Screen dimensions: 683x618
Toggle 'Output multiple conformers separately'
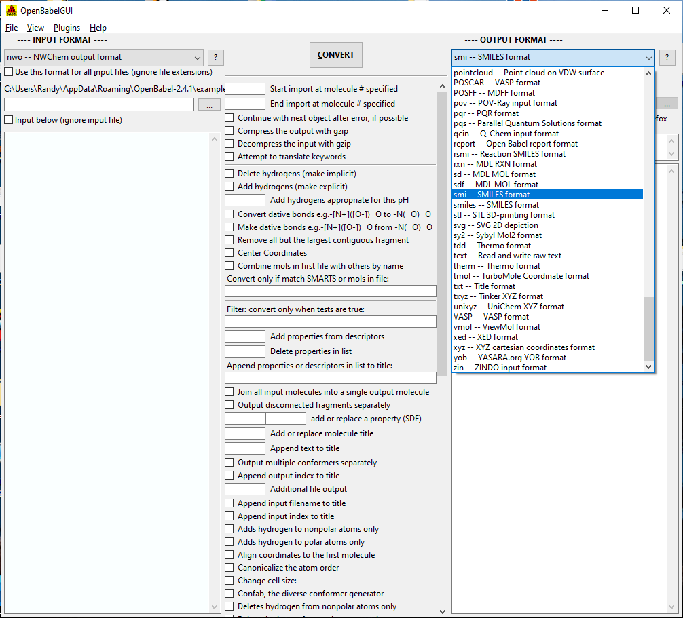229,463
